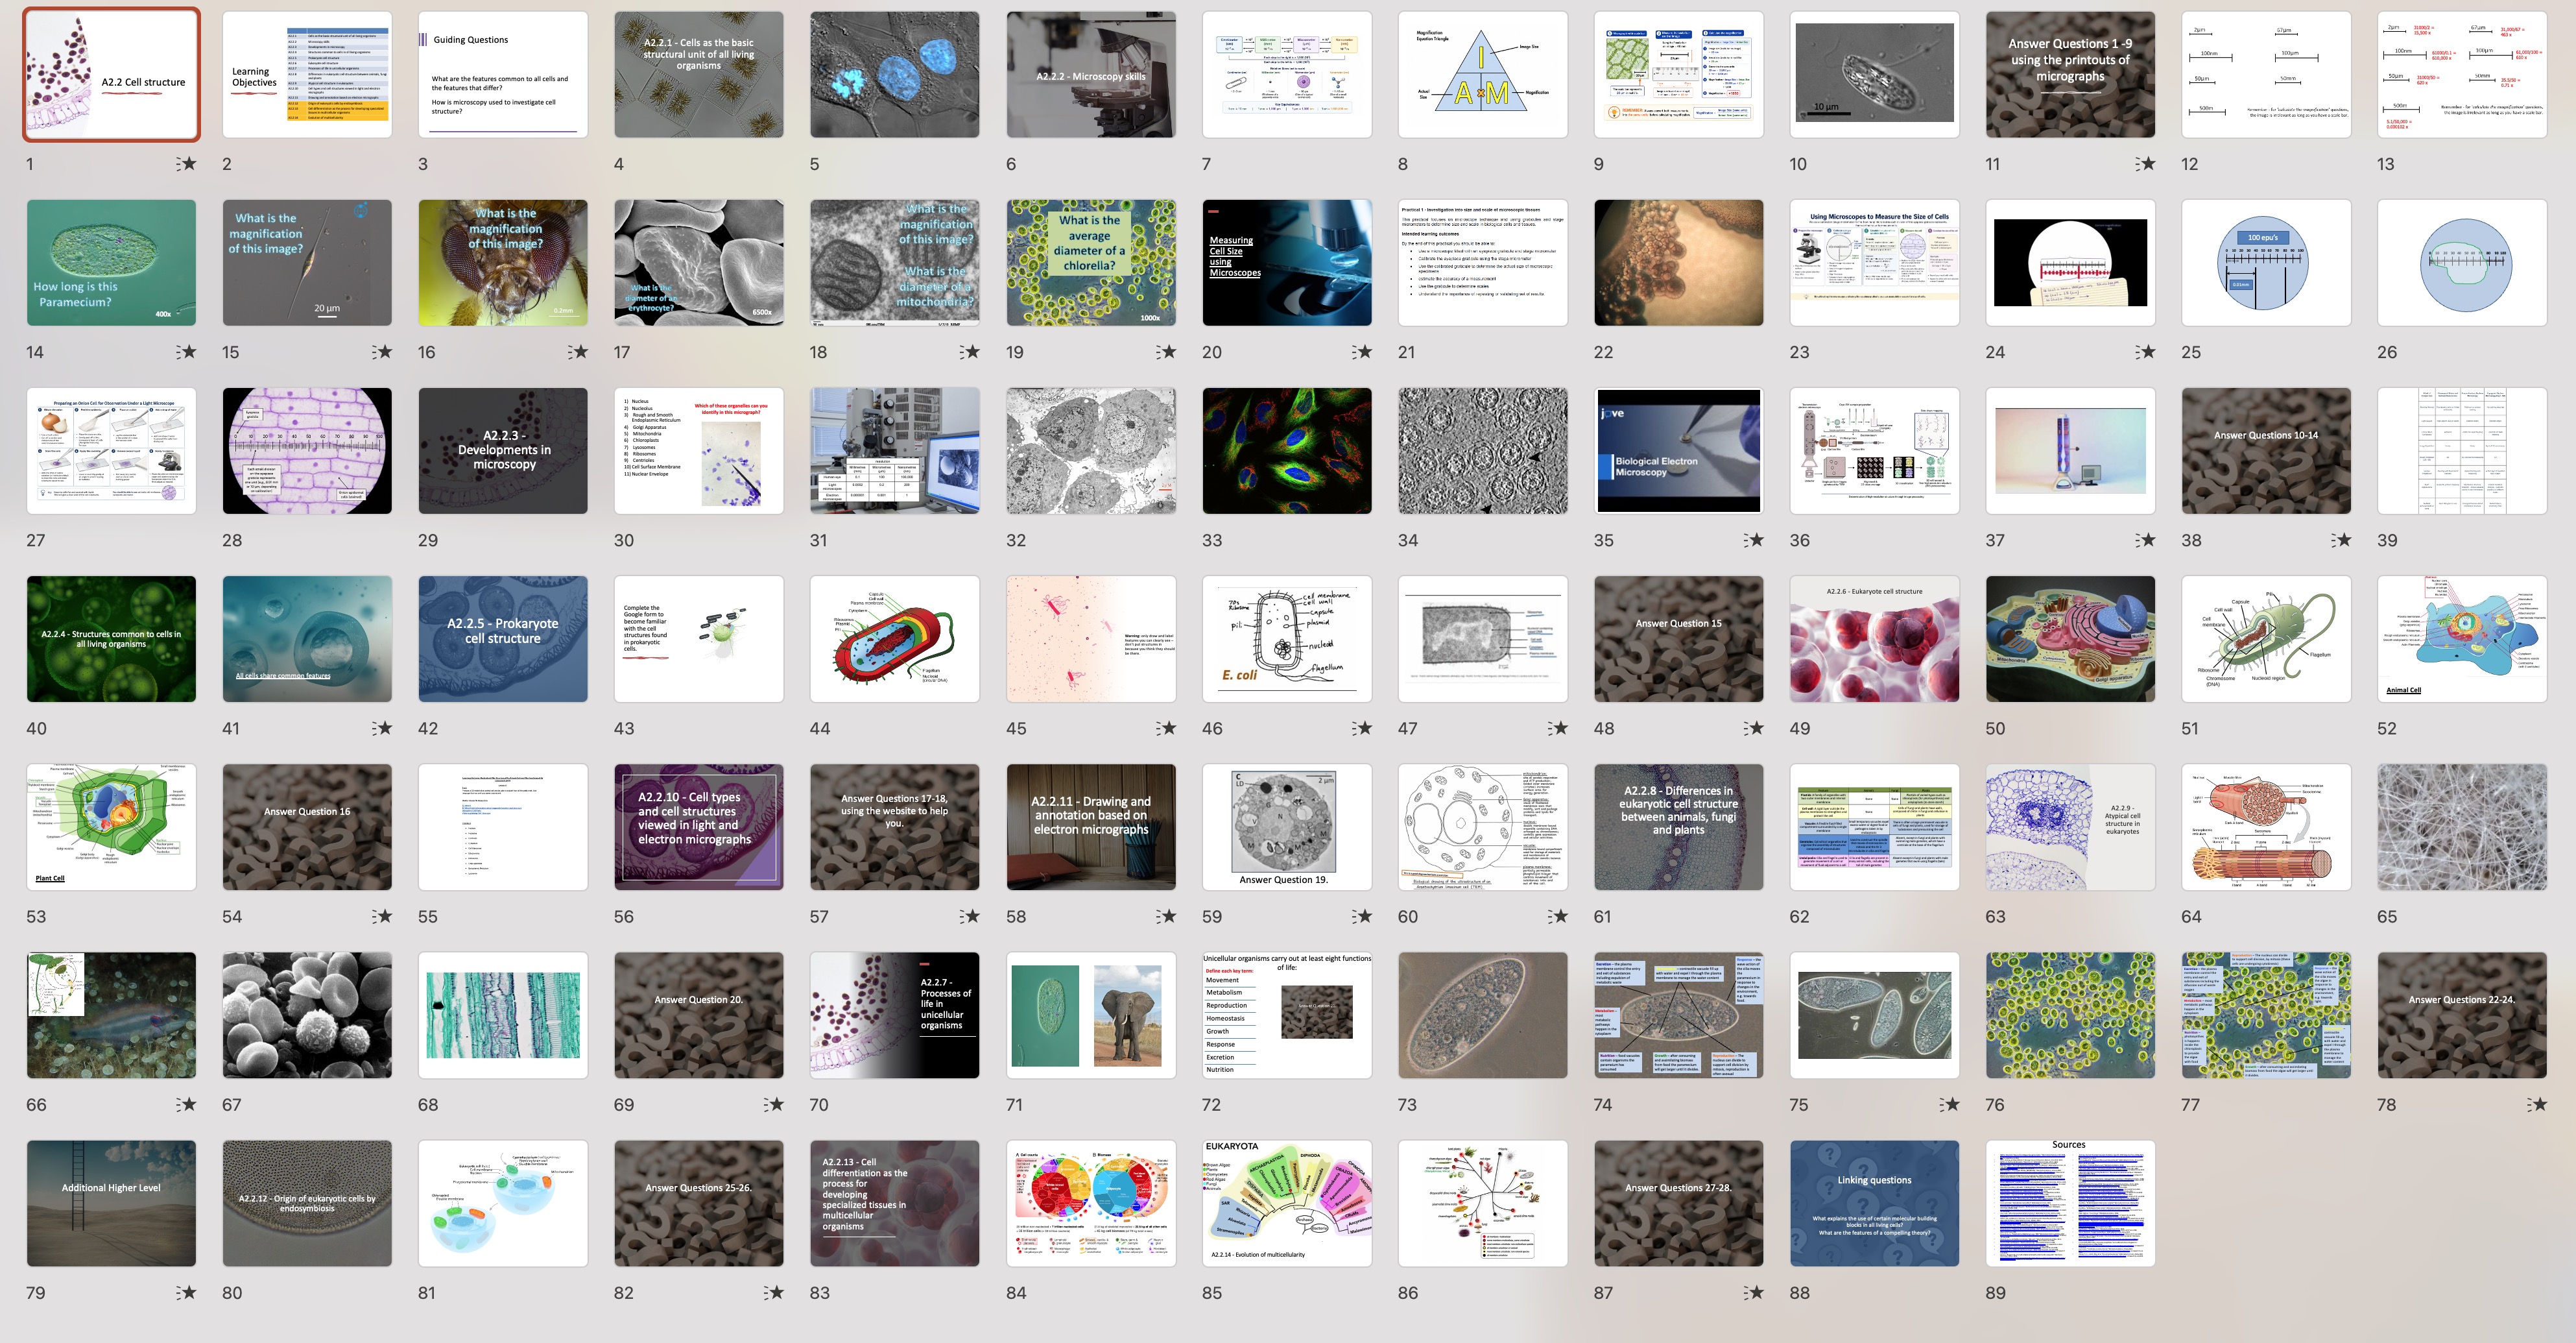Select the Sources slide thumbnail
2576x1343 pixels.
click(2070, 1204)
